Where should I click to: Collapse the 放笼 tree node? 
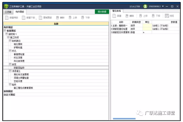click(10, 64)
